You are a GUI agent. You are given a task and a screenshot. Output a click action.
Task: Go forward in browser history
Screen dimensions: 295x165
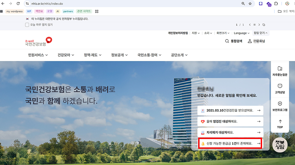coord(10,4)
